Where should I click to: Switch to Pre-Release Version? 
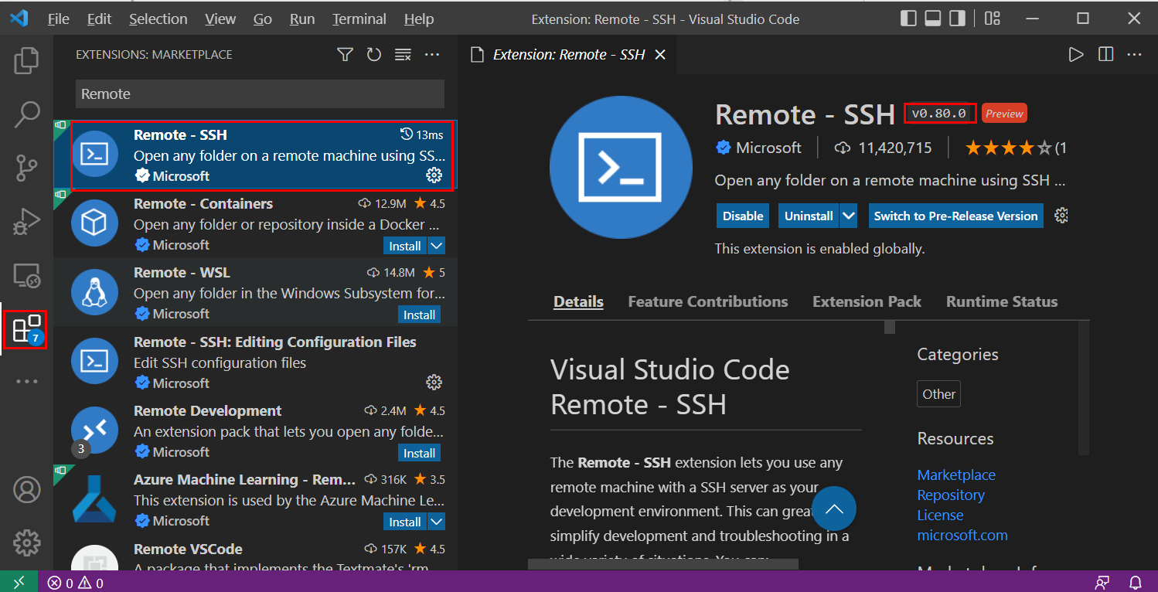(x=955, y=216)
